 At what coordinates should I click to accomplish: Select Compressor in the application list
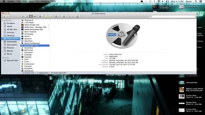click(x=35, y=64)
